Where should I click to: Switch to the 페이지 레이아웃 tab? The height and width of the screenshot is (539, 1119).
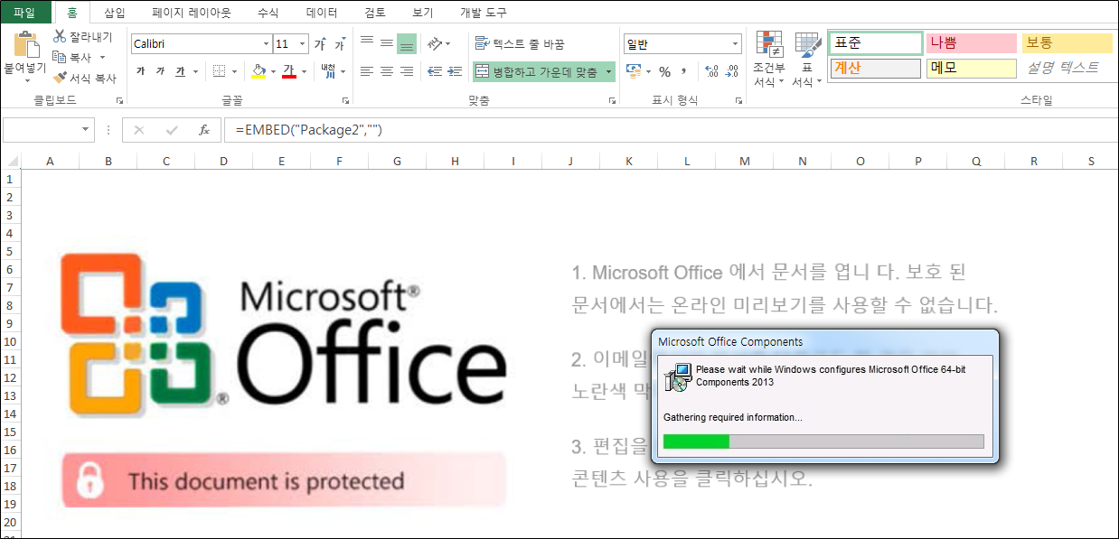(x=192, y=13)
